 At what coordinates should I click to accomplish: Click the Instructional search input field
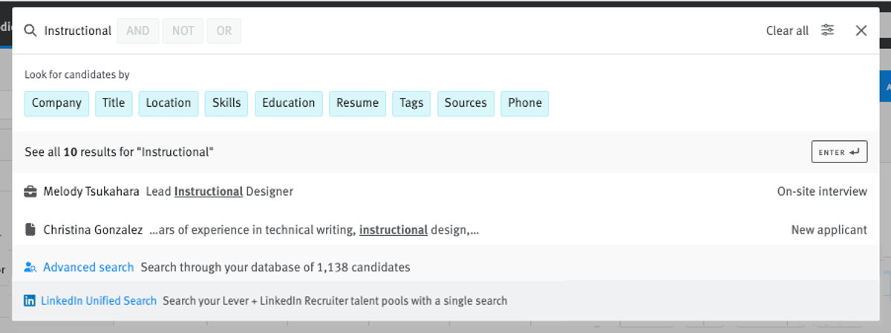pos(77,30)
